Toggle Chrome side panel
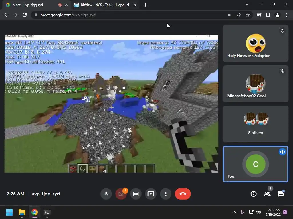This screenshot has height=219, width=293. 268,15
